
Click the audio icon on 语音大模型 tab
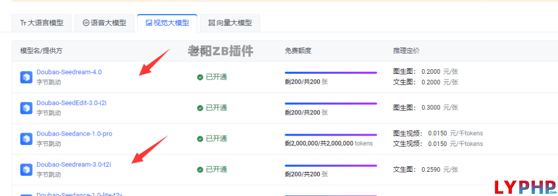pos(86,23)
